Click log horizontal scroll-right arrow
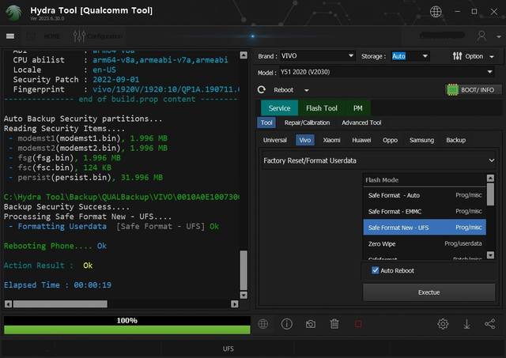This screenshot has height=358, width=506. [235, 303]
